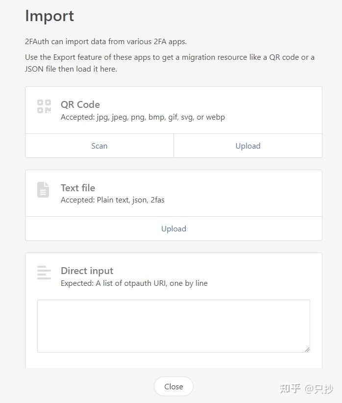
Task: Click the @只抄 username watermark
Action: (319, 388)
